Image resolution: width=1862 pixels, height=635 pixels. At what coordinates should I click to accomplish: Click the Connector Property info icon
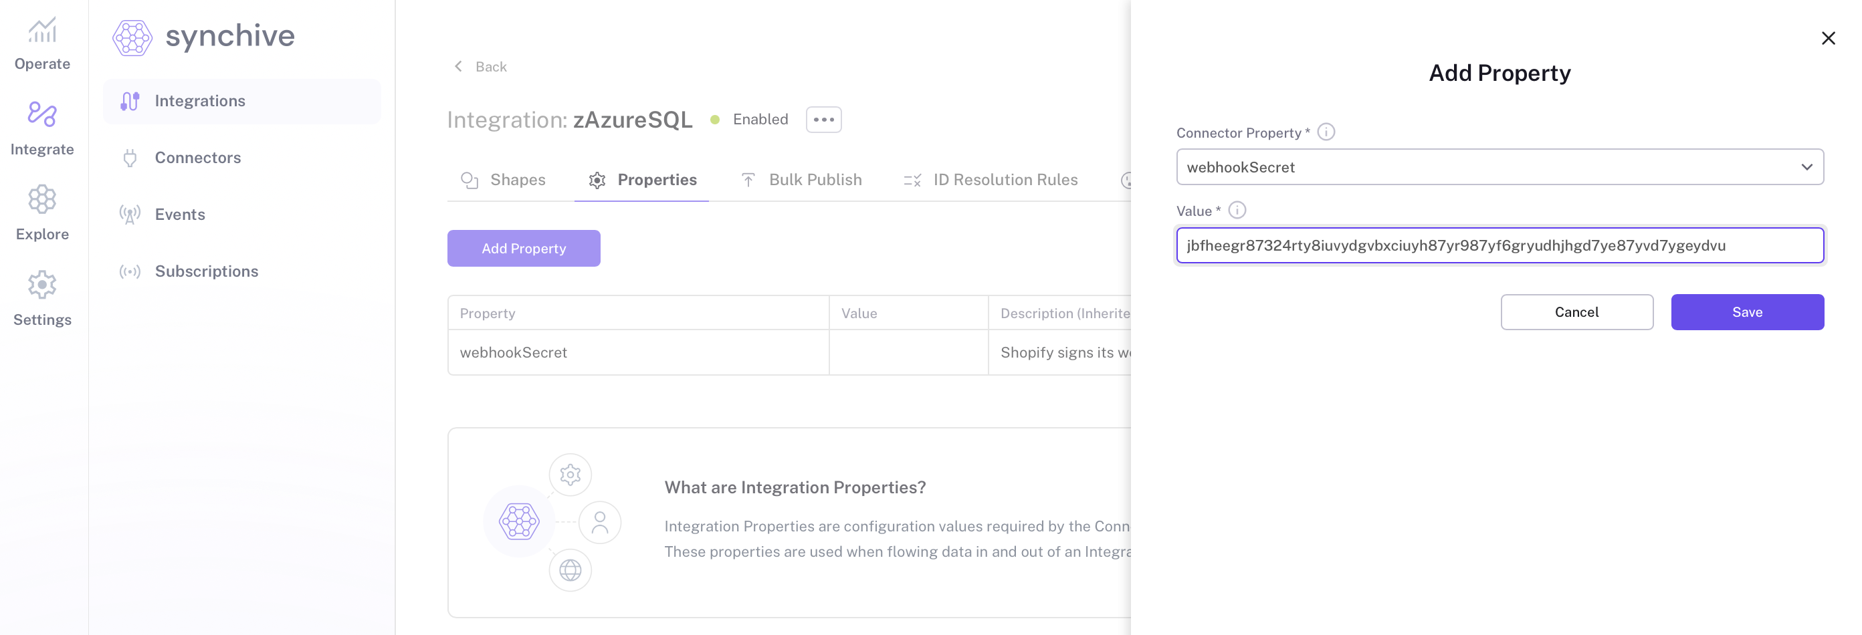click(1326, 132)
